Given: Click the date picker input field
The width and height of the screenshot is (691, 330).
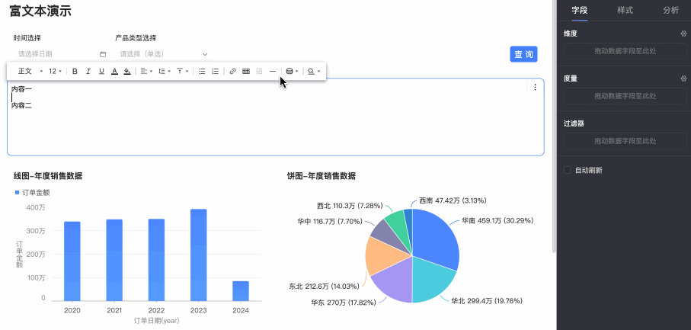Looking at the screenshot, I should tap(62, 54).
